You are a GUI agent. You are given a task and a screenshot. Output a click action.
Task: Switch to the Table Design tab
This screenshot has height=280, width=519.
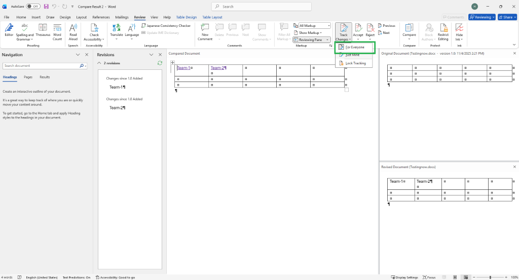coord(187,17)
